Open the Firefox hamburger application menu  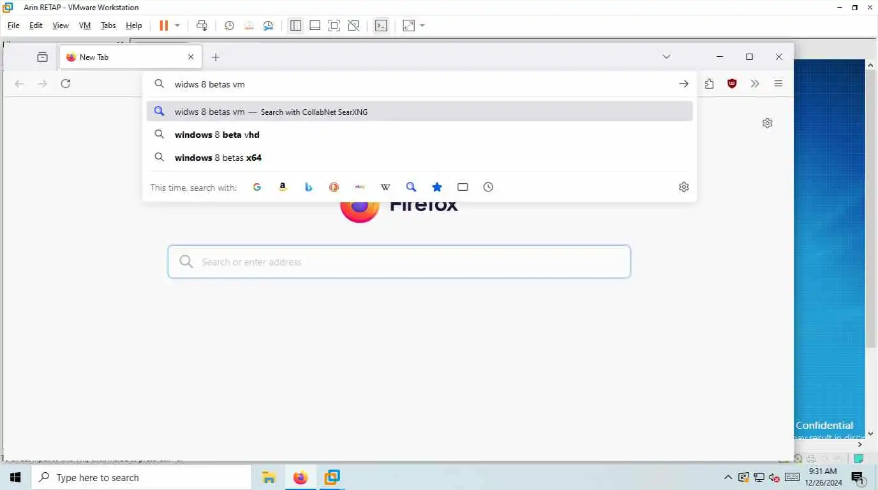coord(778,84)
